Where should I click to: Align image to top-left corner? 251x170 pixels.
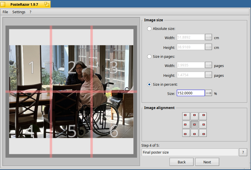(186, 116)
